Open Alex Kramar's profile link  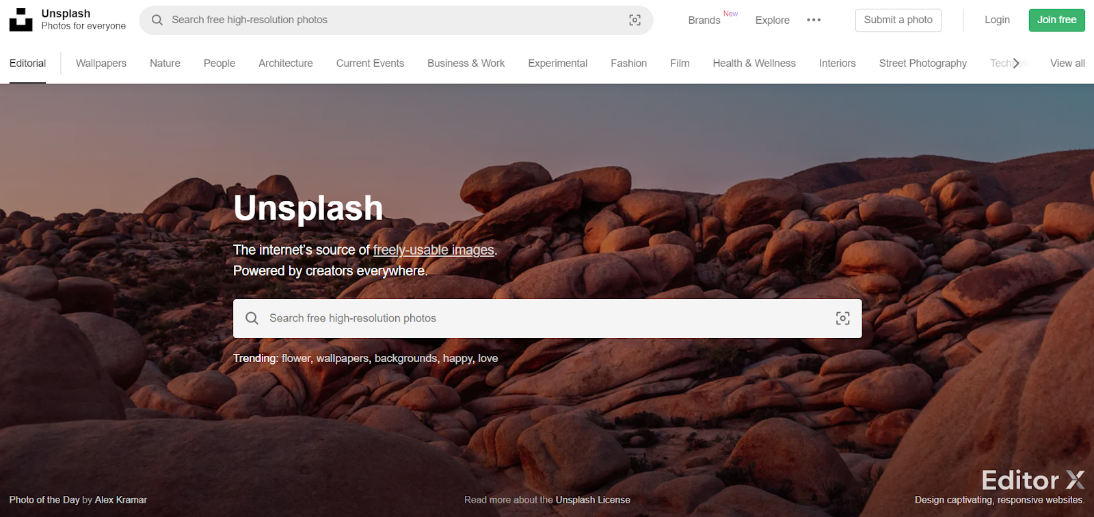(x=121, y=500)
